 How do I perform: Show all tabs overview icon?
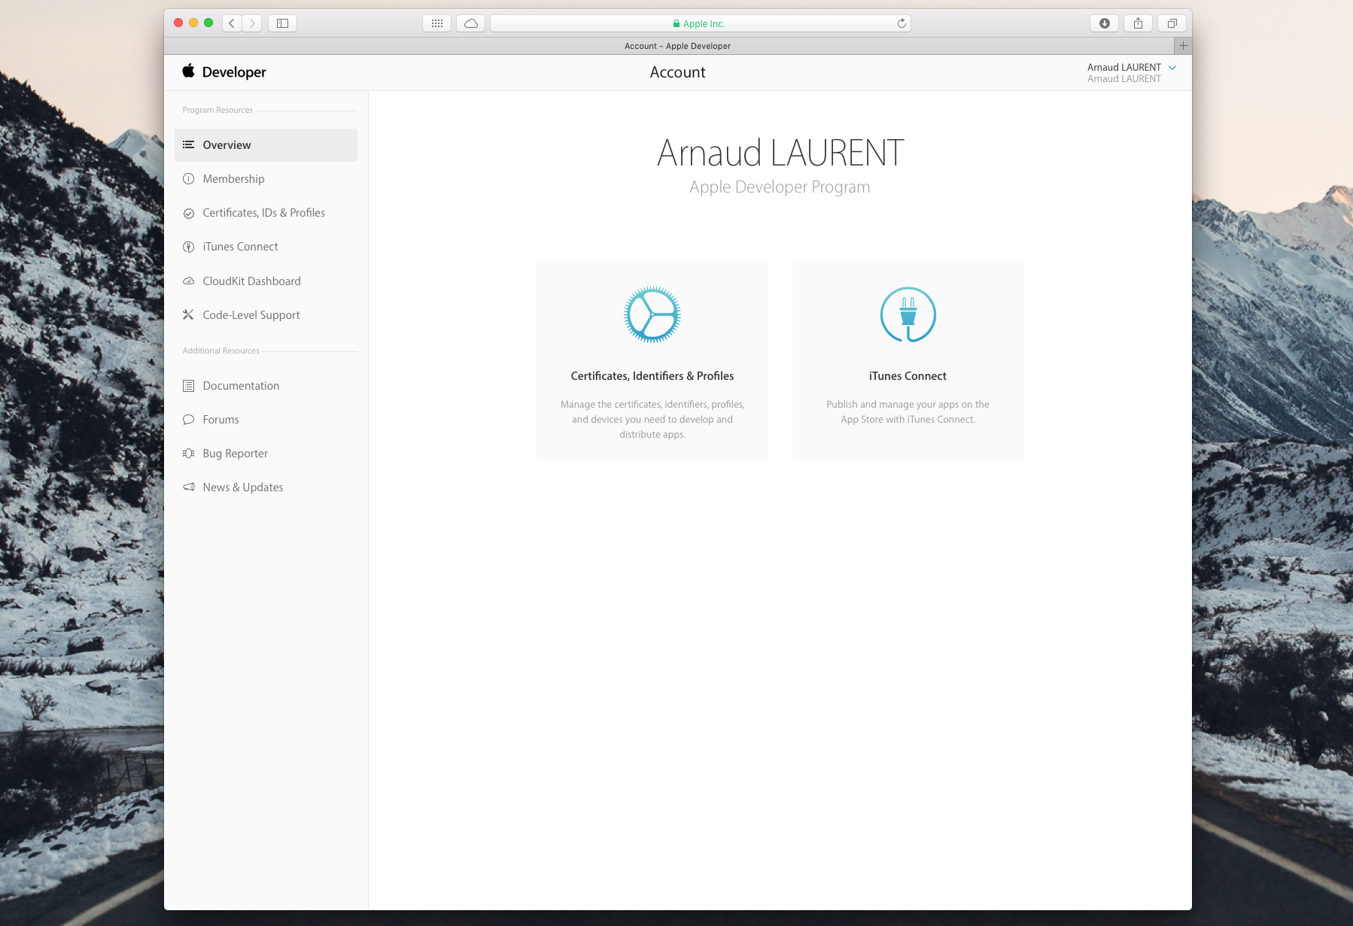pos(1172,23)
